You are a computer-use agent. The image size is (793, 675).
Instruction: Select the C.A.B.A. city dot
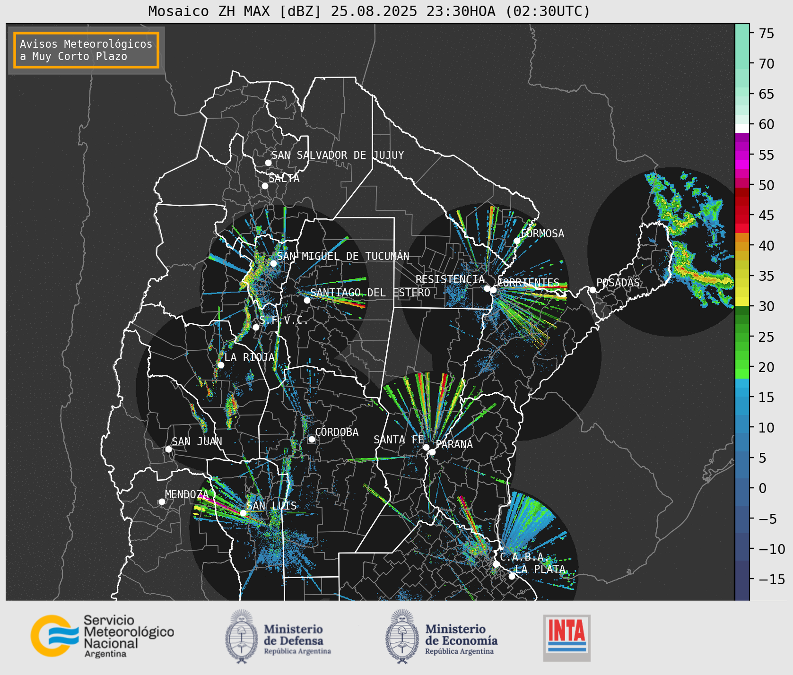(496, 564)
